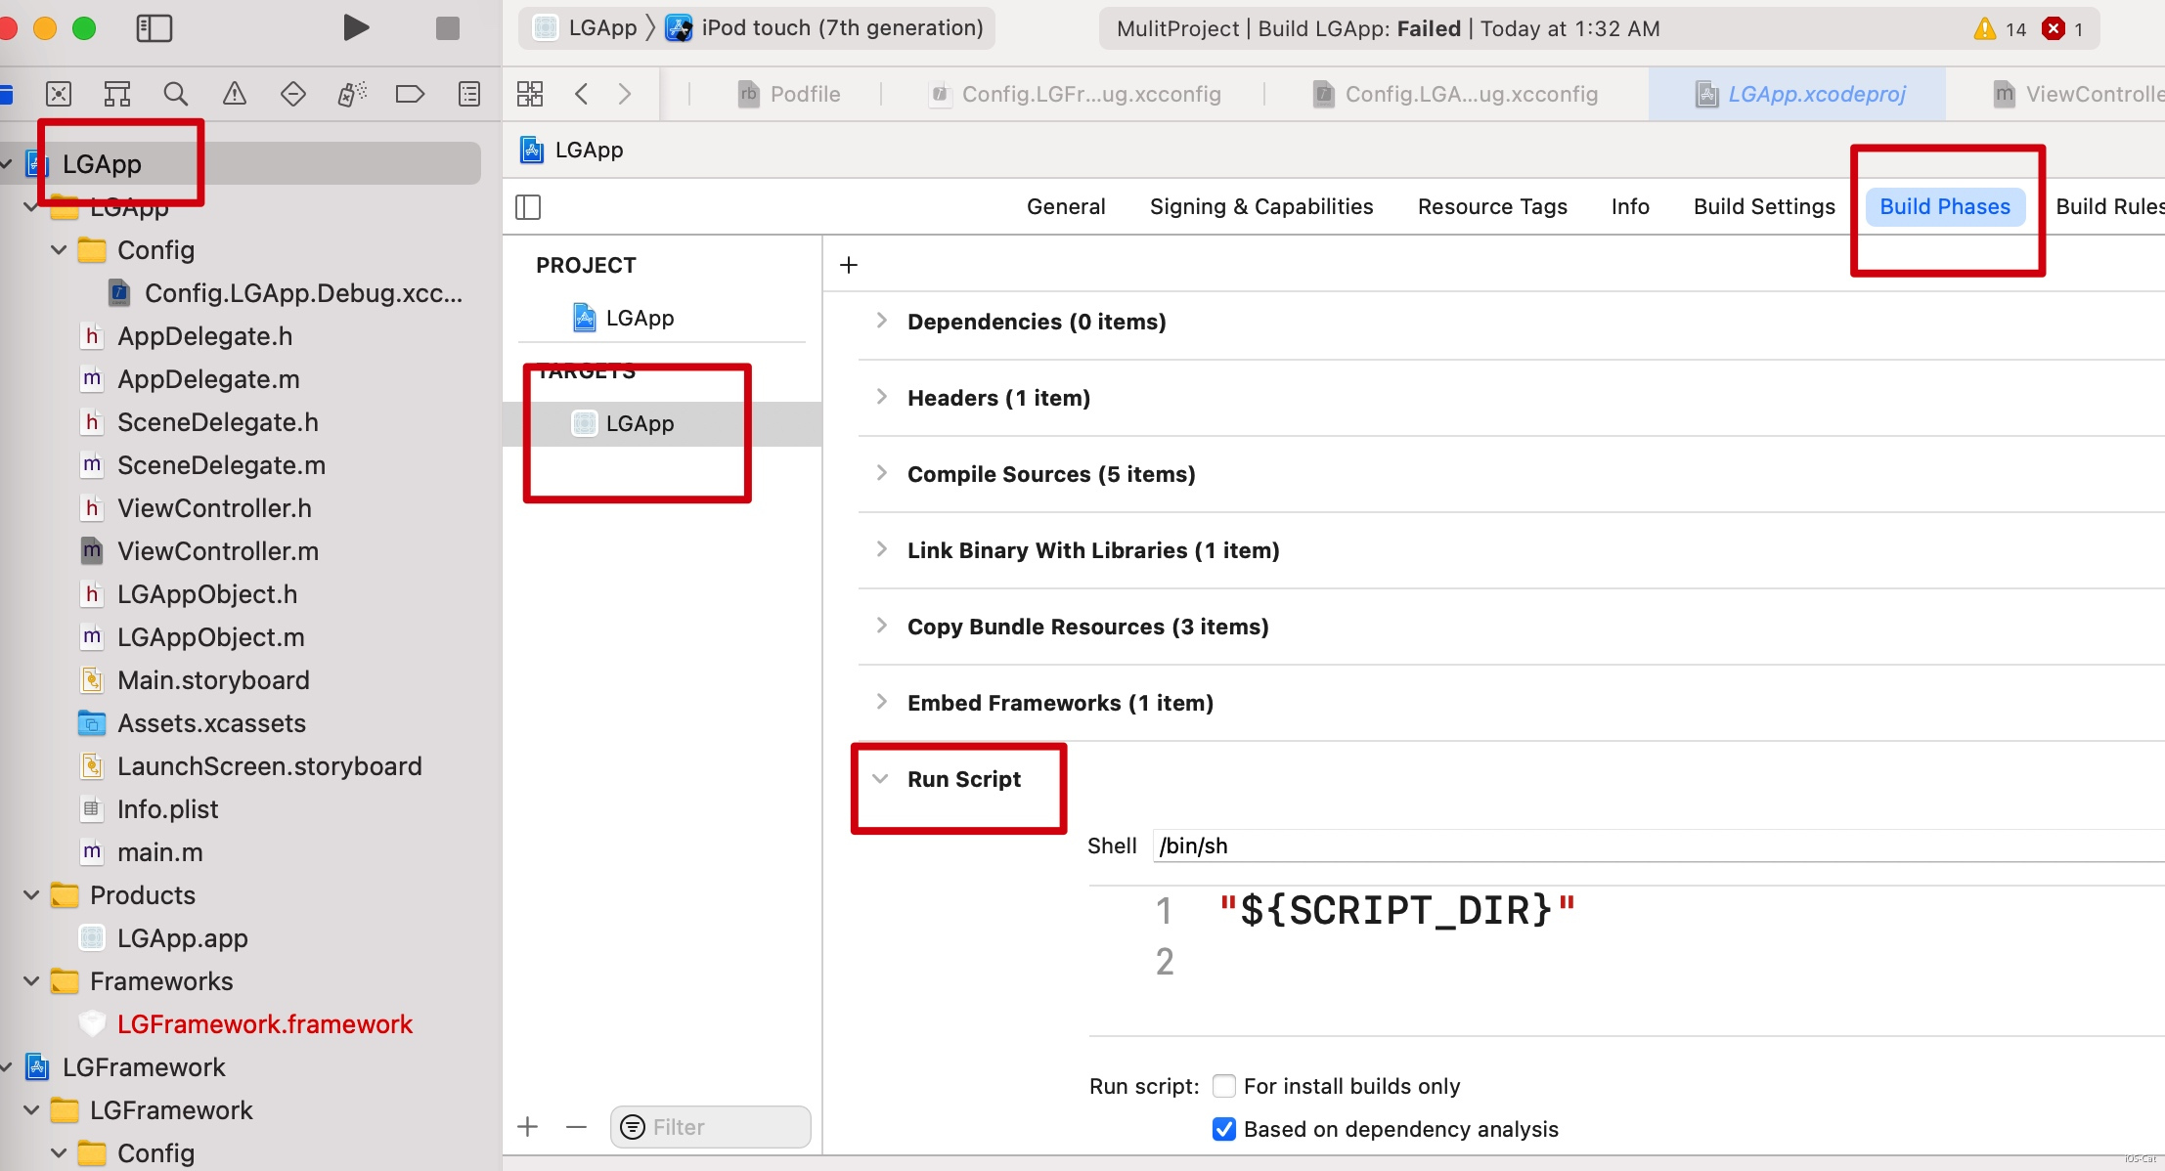Run the build with the play button
The image size is (2165, 1171).
click(x=356, y=27)
